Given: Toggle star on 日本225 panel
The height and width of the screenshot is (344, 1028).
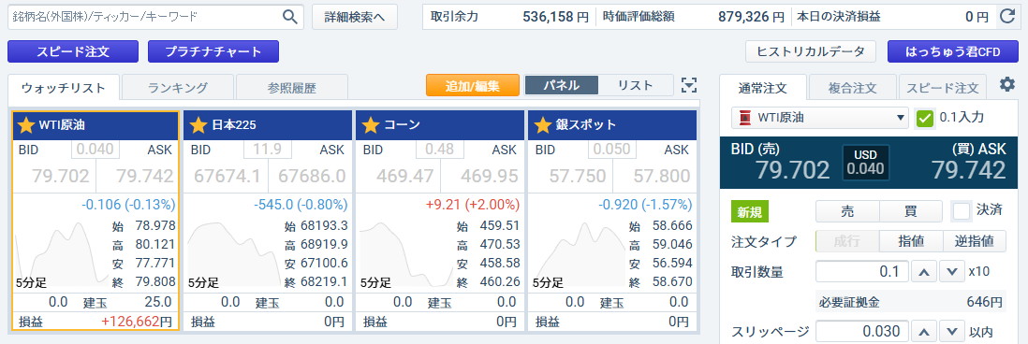Looking at the screenshot, I should point(198,125).
